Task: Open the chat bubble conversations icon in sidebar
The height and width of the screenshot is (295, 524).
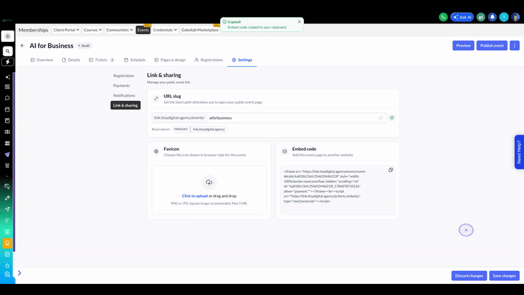Action: (x=7, y=98)
